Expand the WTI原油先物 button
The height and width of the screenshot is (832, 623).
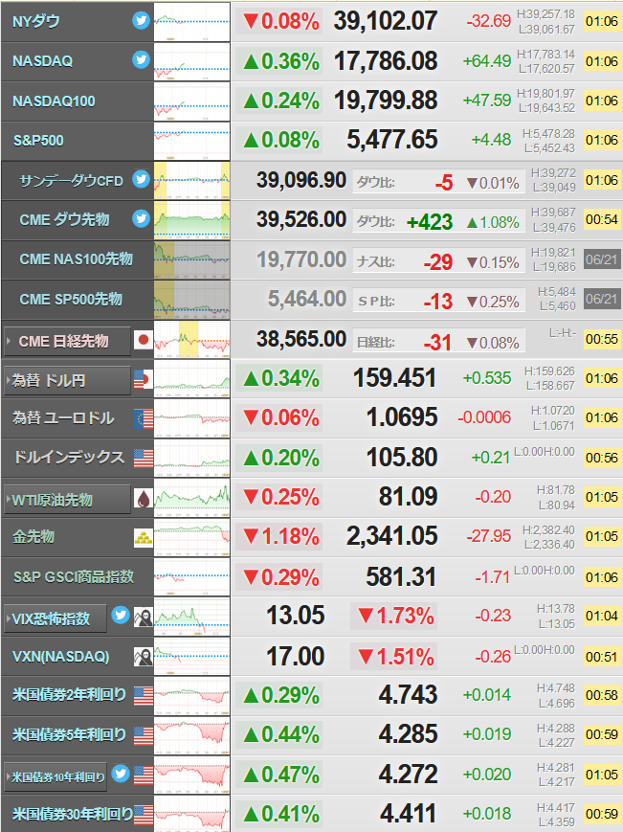tap(67, 499)
